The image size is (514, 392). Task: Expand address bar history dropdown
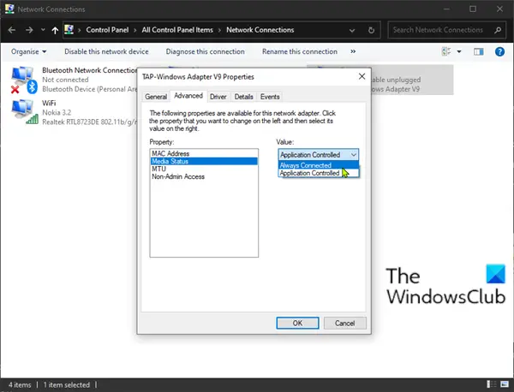click(x=352, y=31)
